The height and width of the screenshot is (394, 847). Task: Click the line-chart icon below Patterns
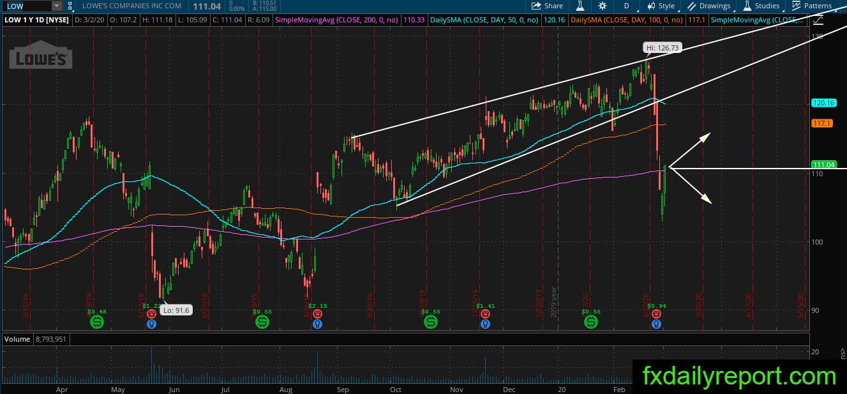click(819, 20)
